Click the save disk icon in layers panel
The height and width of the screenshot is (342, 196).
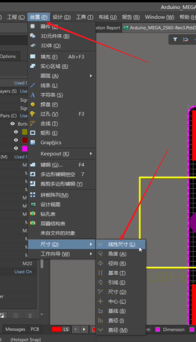point(16,315)
